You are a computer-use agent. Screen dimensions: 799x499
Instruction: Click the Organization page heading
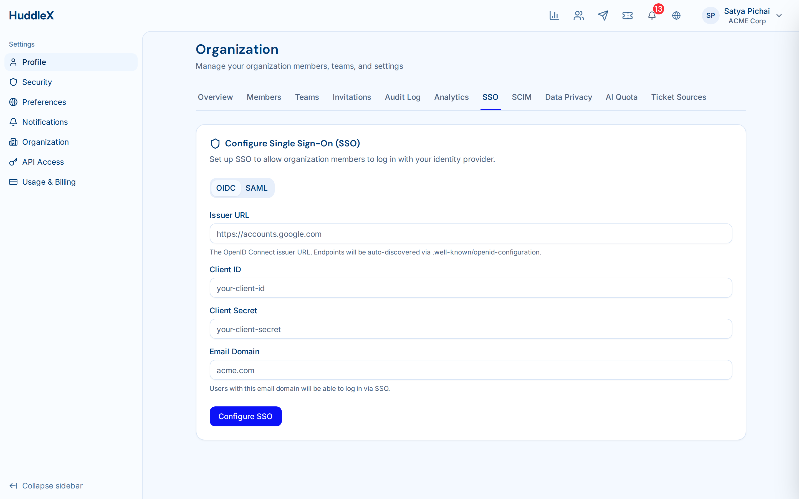pyautogui.click(x=237, y=50)
